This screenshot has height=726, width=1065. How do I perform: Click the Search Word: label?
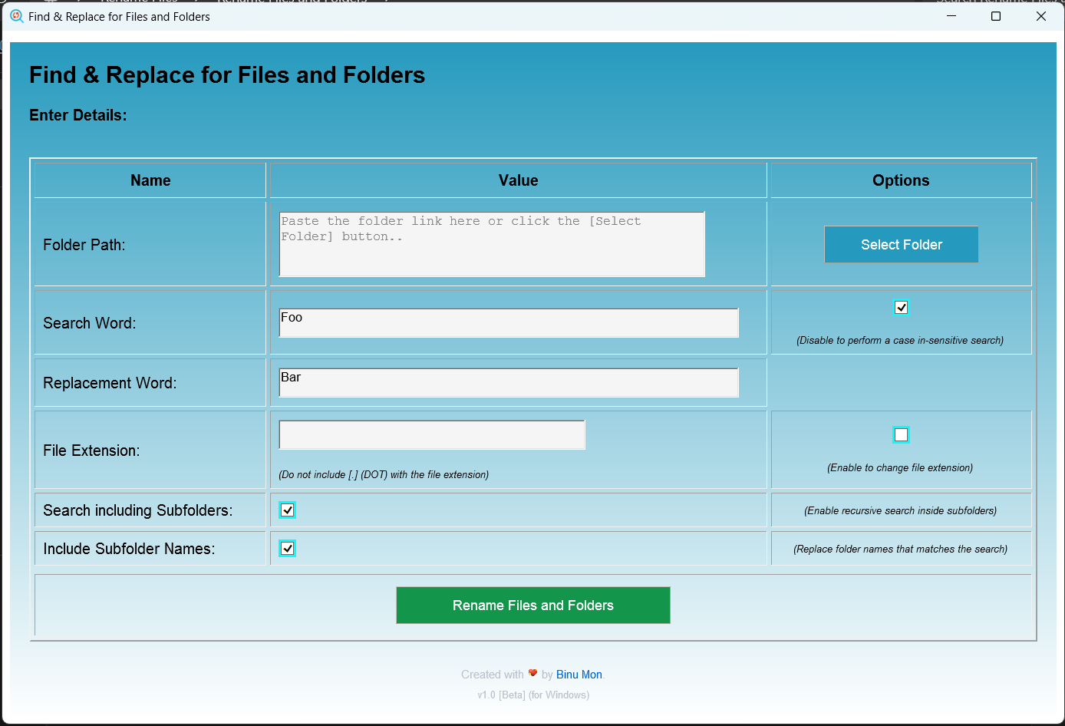pyautogui.click(x=90, y=323)
